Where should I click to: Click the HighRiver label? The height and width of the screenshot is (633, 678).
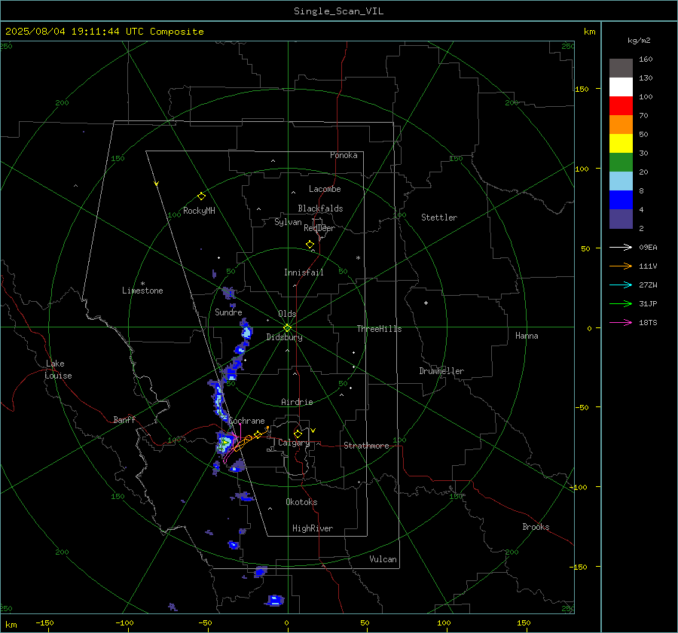point(313,528)
